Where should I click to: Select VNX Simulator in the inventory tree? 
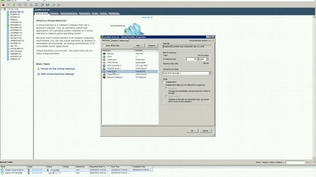pos(16,51)
